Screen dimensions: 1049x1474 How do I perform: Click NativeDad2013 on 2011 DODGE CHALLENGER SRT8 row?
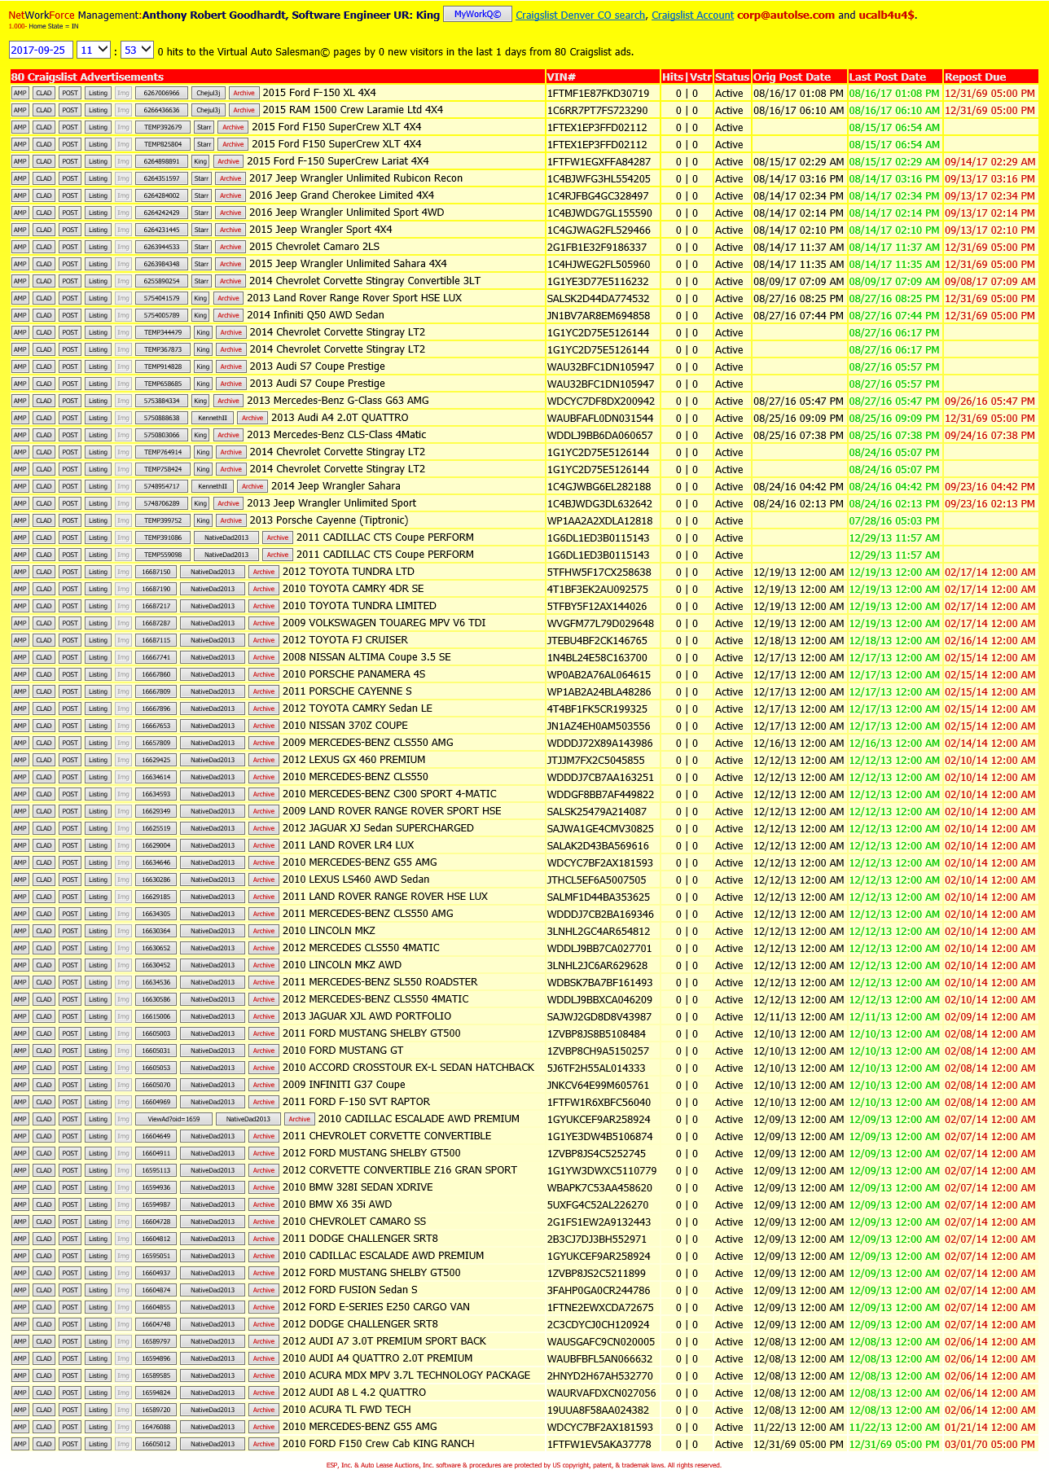(213, 1239)
